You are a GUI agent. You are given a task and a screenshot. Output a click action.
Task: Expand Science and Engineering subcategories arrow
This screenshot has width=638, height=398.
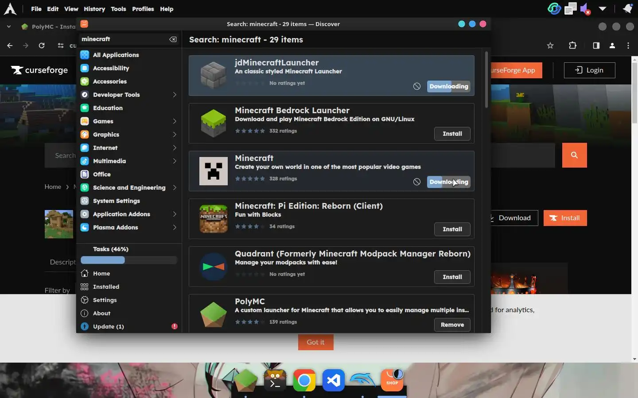(175, 188)
